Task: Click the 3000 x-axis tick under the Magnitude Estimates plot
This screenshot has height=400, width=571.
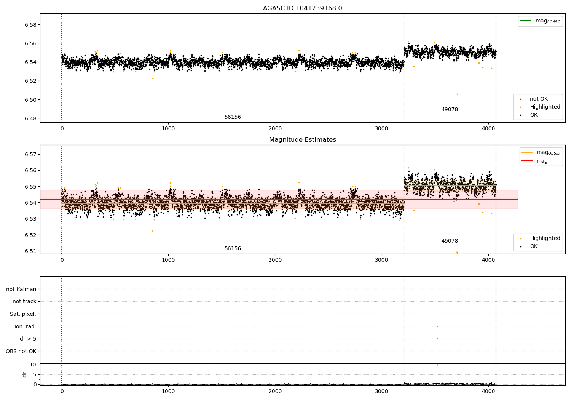Action: coord(382,260)
